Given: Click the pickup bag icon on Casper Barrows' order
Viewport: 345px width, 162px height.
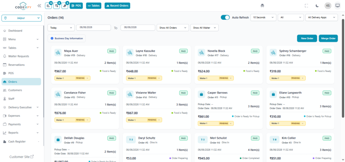Looking at the screenshot, I should coord(201,94).
